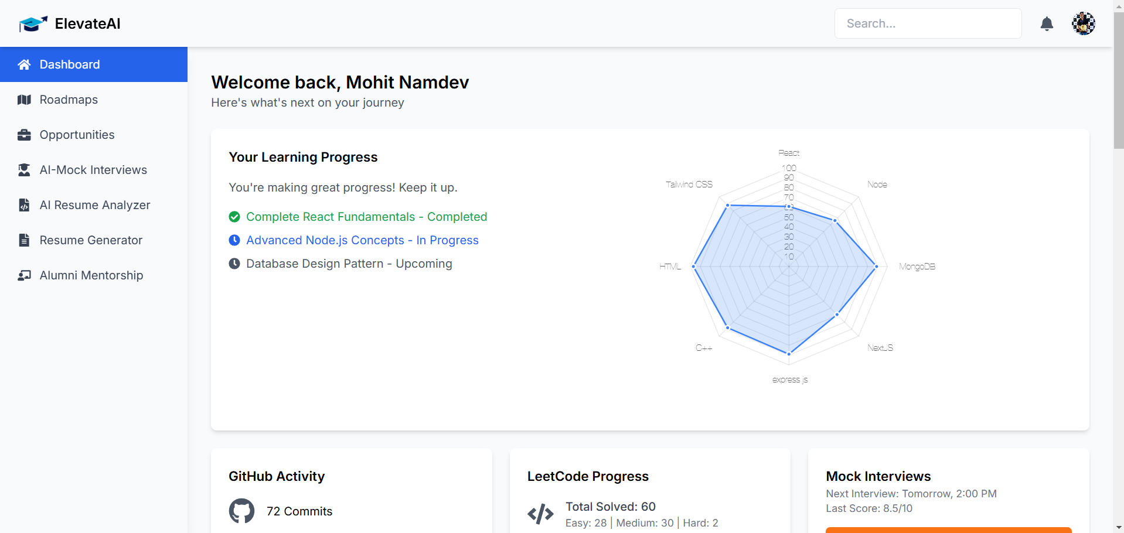Click the Resume Generator document icon

24,240
